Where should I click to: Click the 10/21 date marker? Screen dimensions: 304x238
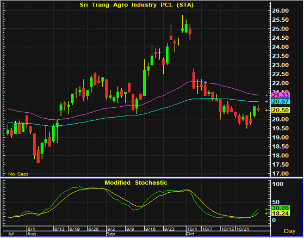[243, 229]
